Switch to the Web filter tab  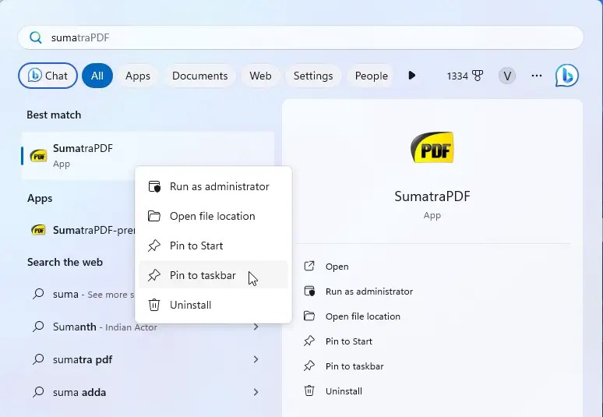coord(260,76)
